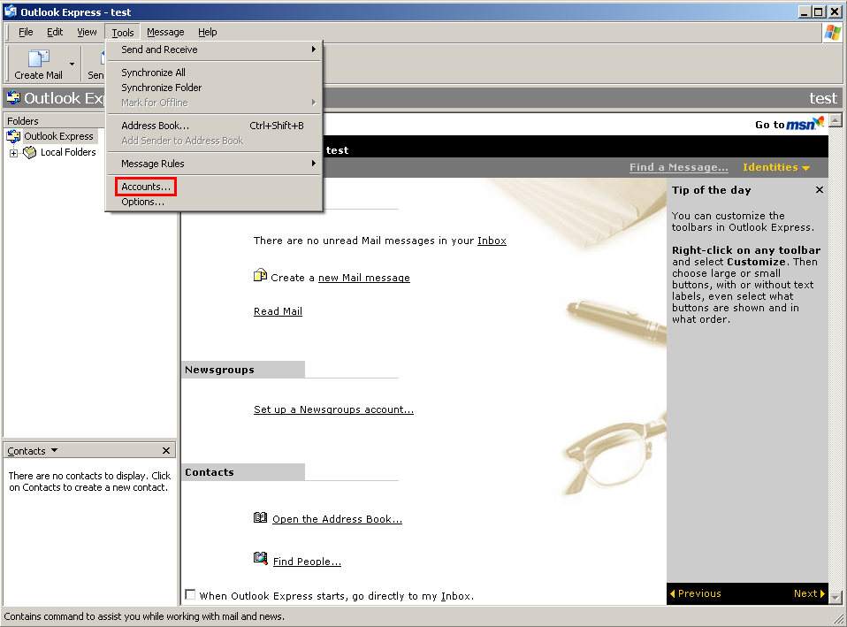Choose Options... in the Tools menu

click(x=142, y=202)
